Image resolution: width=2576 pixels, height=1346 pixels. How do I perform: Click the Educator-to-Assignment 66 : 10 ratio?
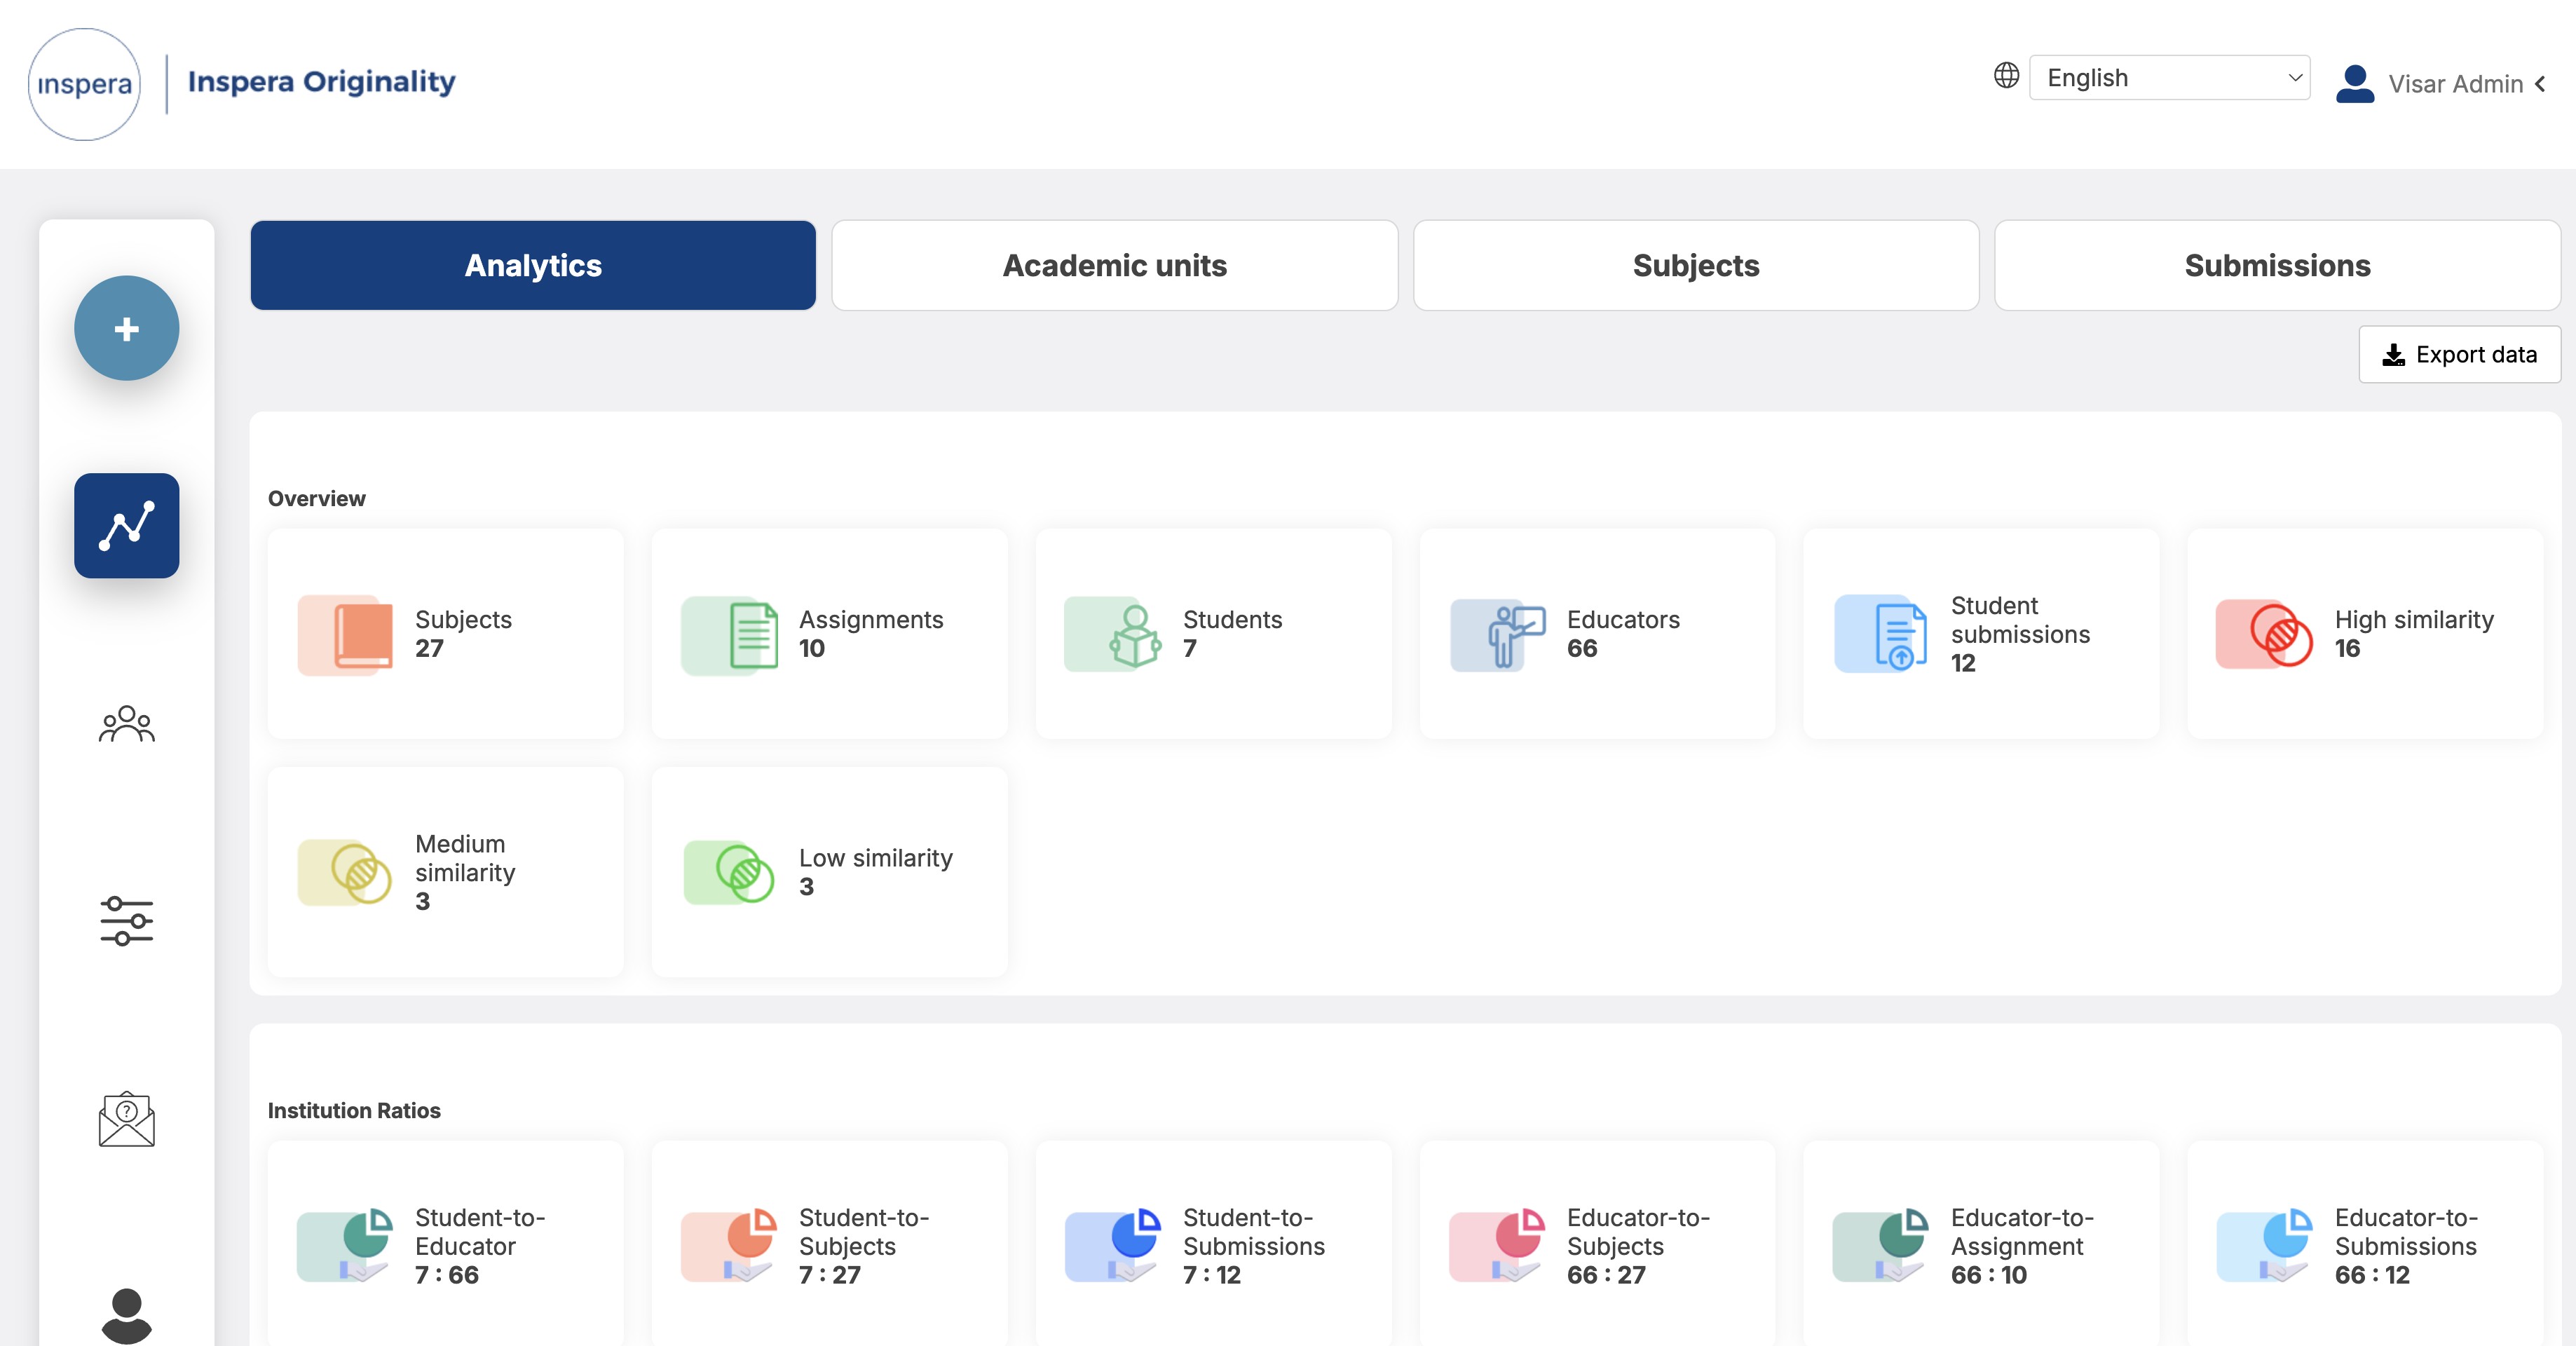1988,1275
